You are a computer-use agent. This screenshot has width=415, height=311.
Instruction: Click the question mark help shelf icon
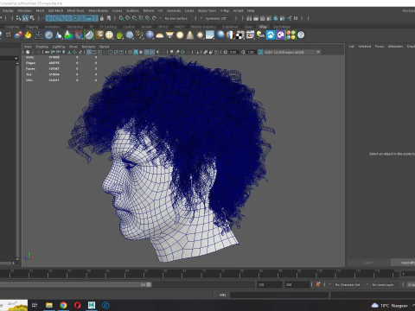[x=301, y=35]
